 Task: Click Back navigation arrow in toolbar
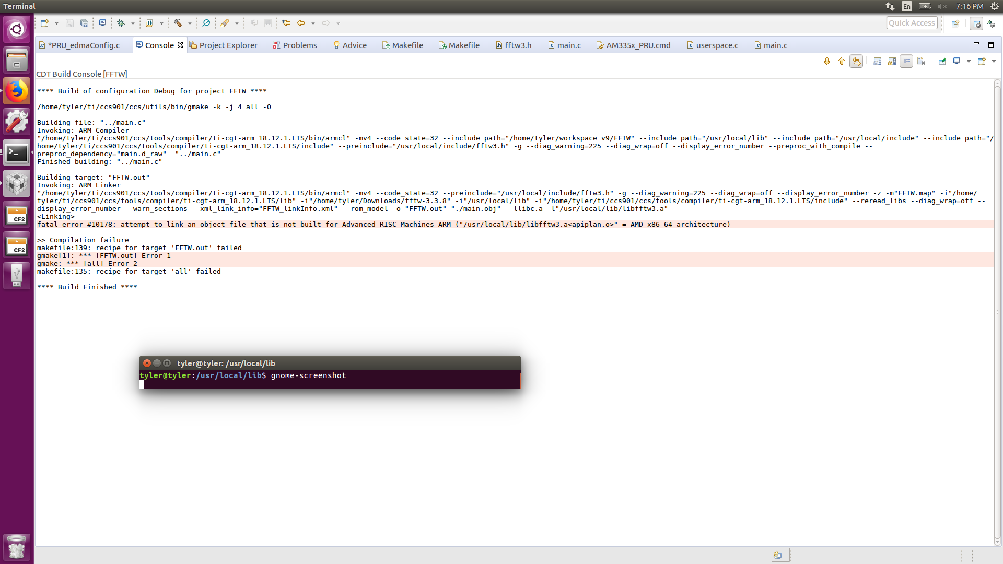(301, 23)
